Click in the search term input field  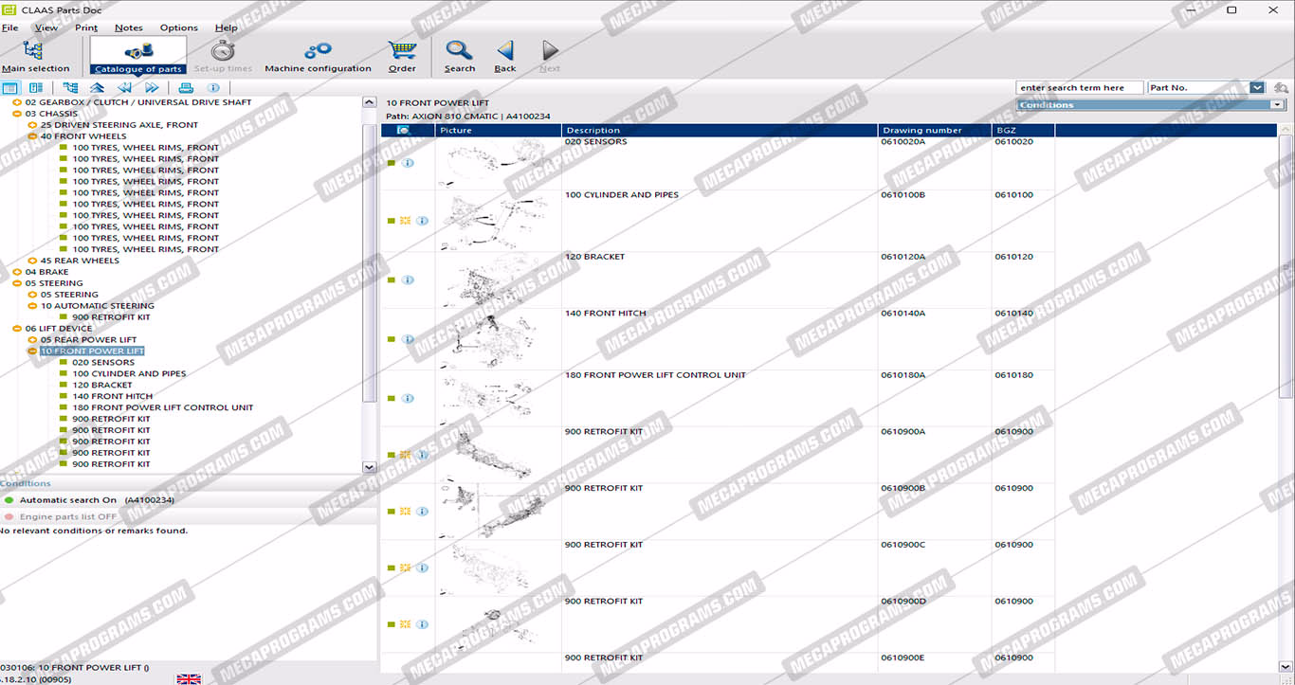point(1078,88)
